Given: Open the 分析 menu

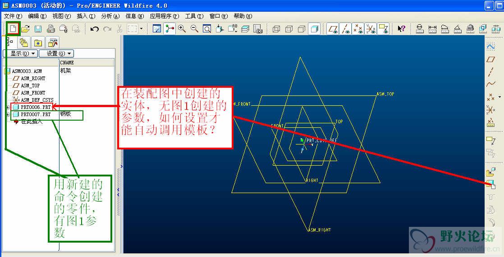Looking at the screenshot, I should [110, 16].
